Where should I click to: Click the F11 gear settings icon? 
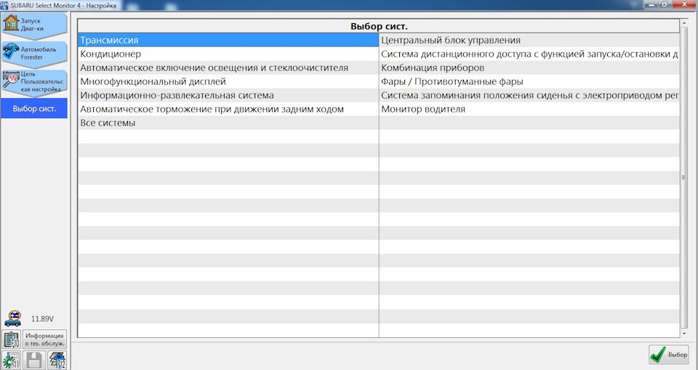pyautogui.click(x=11, y=361)
